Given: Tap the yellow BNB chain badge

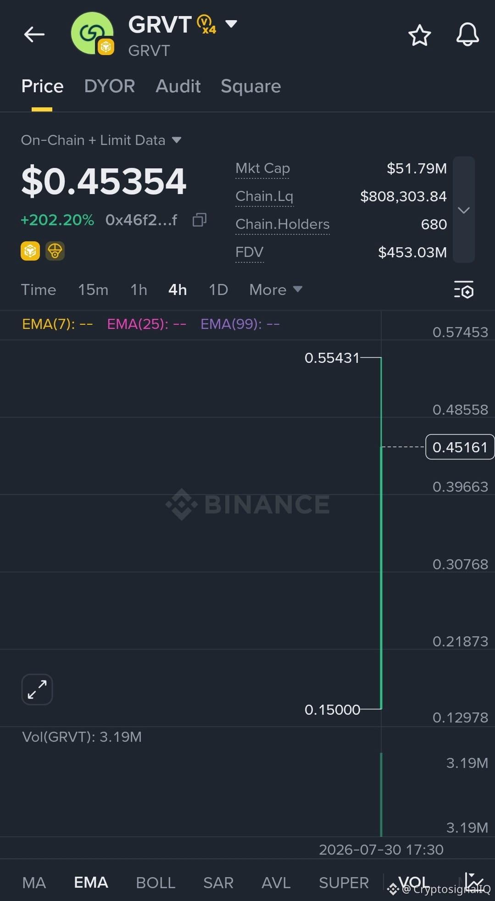Looking at the screenshot, I should tap(30, 251).
